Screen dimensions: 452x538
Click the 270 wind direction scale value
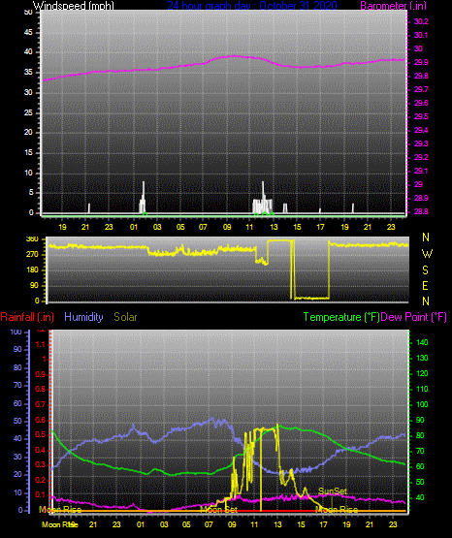pos(32,255)
